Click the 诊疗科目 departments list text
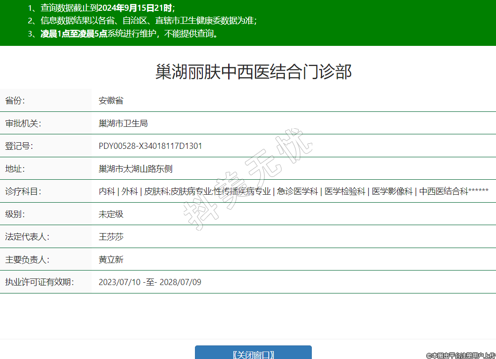 tap(293, 191)
